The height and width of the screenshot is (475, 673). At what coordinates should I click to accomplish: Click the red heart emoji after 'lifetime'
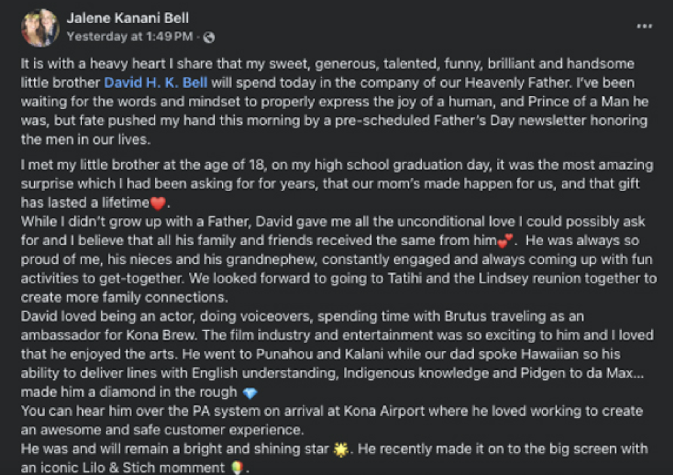click(x=158, y=203)
